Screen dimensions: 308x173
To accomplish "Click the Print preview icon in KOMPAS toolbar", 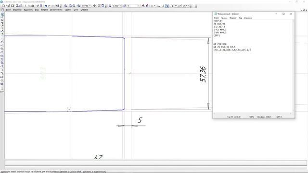I will (x=17, y=6).
